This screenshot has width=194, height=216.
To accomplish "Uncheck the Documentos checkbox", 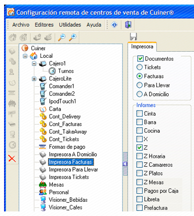I will (x=140, y=59).
